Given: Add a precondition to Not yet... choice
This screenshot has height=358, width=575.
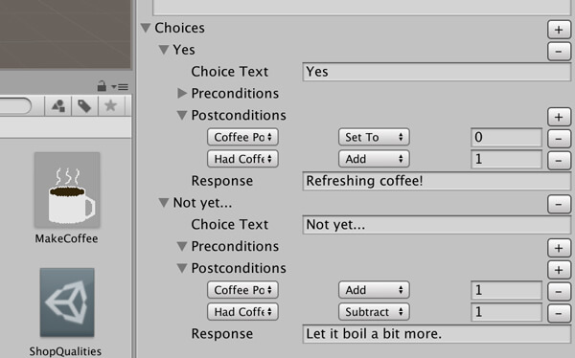Looking at the screenshot, I should (559, 248).
